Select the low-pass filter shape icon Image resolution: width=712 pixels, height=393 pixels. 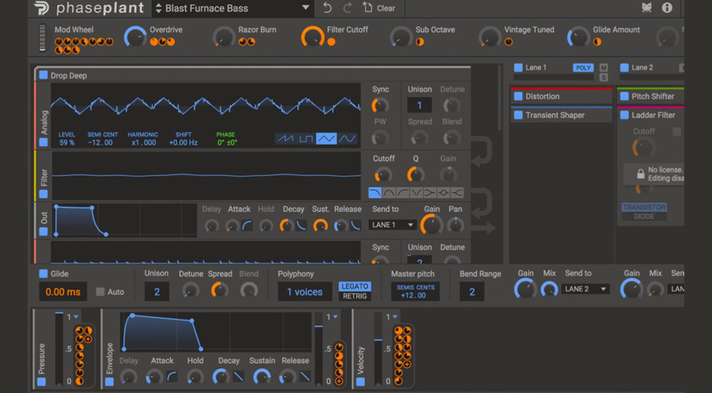click(375, 192)
